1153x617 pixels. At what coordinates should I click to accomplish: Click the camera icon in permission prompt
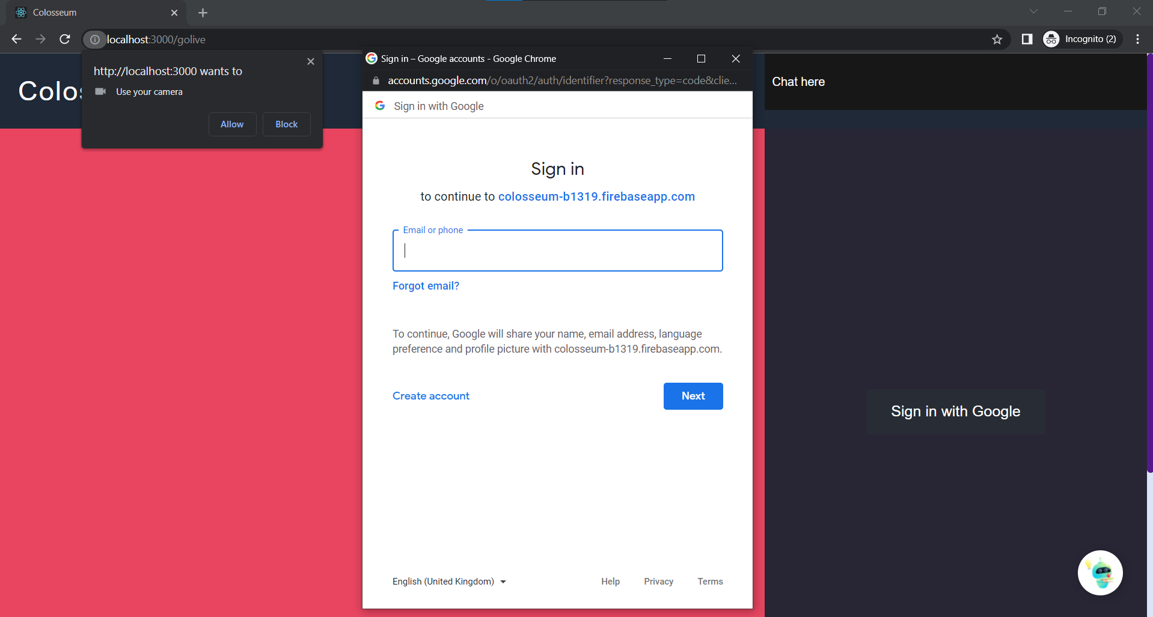[100, 91]
